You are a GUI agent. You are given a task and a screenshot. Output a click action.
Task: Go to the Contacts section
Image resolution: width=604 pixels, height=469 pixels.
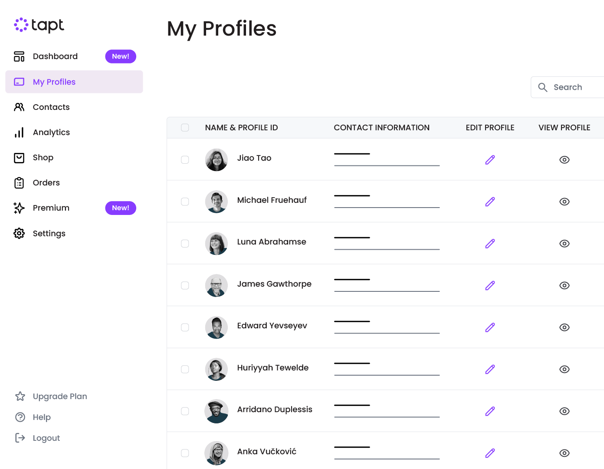pos(51,107)
